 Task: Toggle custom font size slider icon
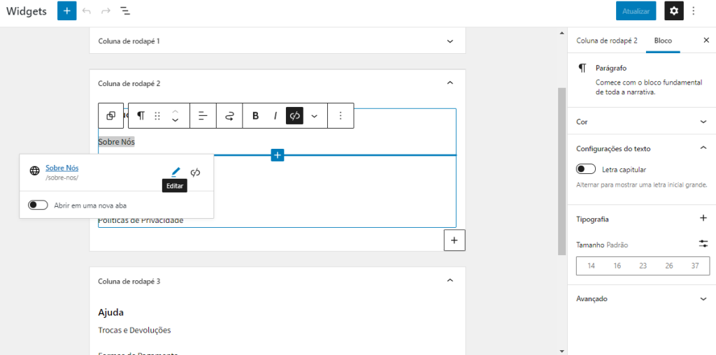[703, 244]
